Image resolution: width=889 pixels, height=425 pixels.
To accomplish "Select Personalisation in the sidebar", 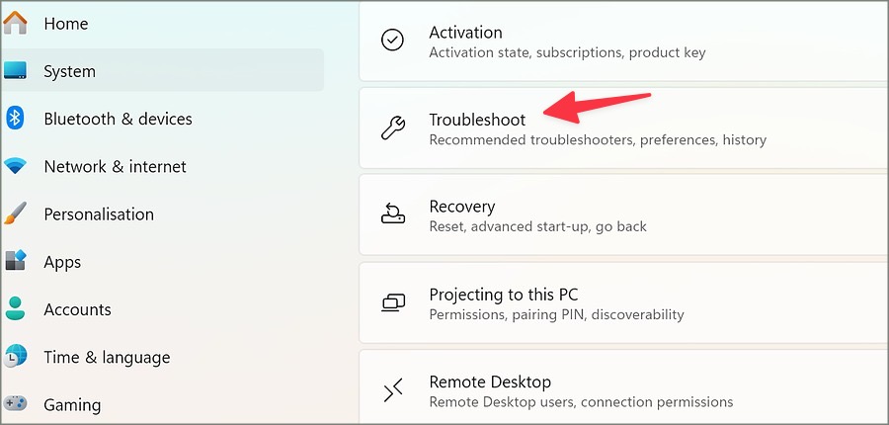I will point(99,214).
